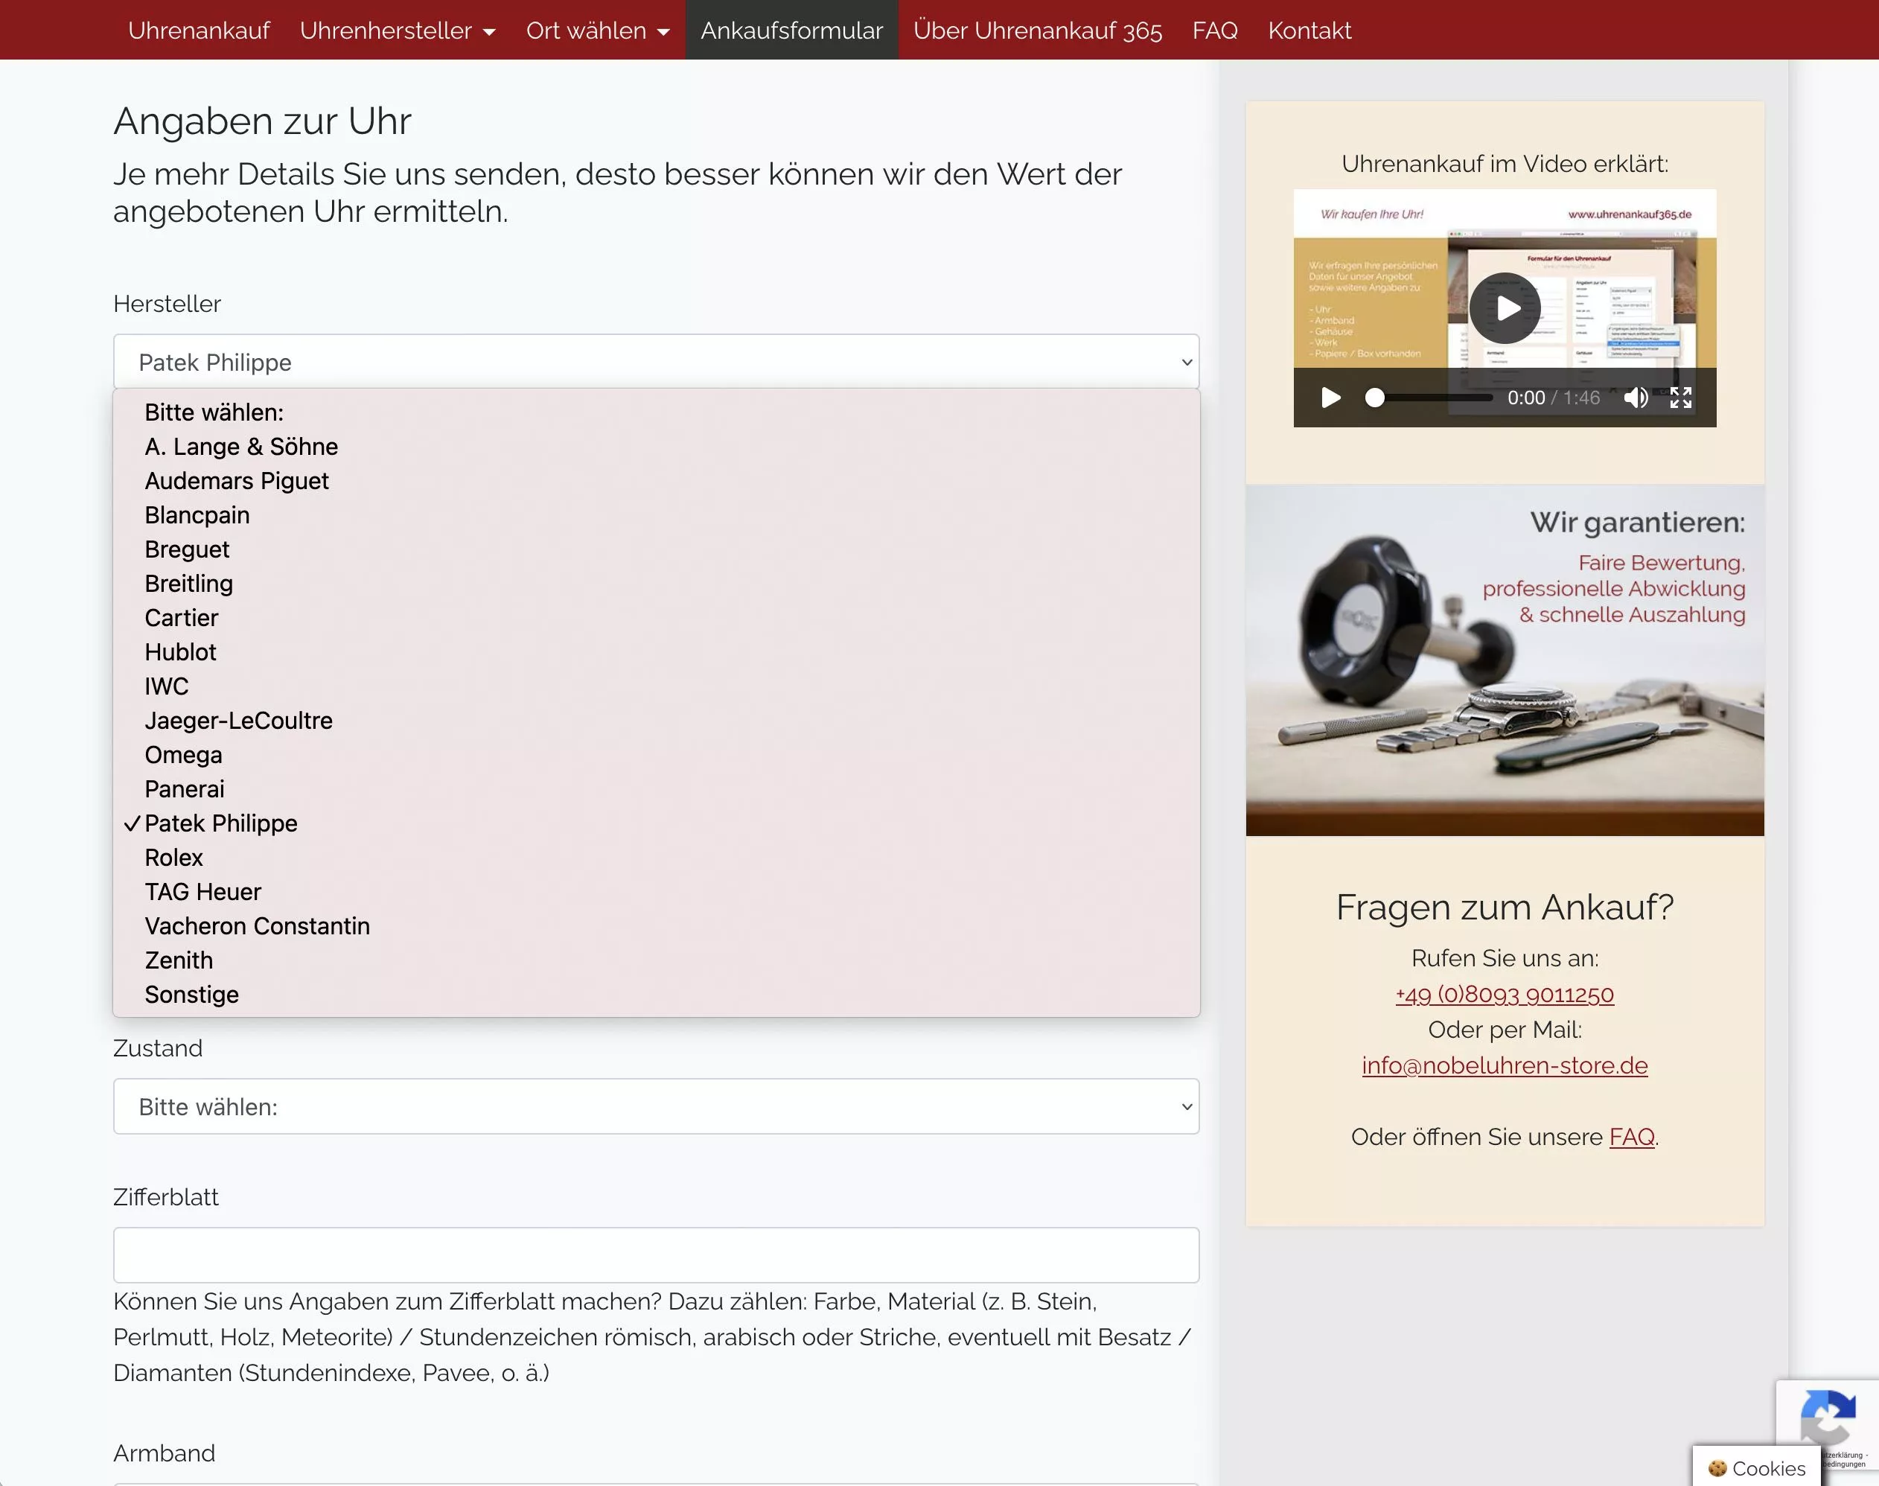The image size is (1879, 1486).
Task: Play video with large center play button
Action: tap(1505, 308)
